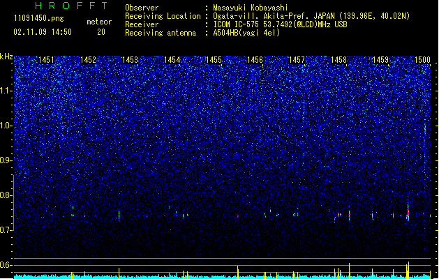Click the 0.8 kHz axis label

pos(6,195)
